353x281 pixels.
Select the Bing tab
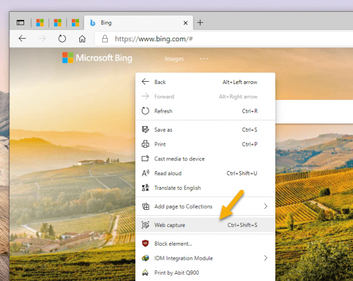tap(138, 22)
